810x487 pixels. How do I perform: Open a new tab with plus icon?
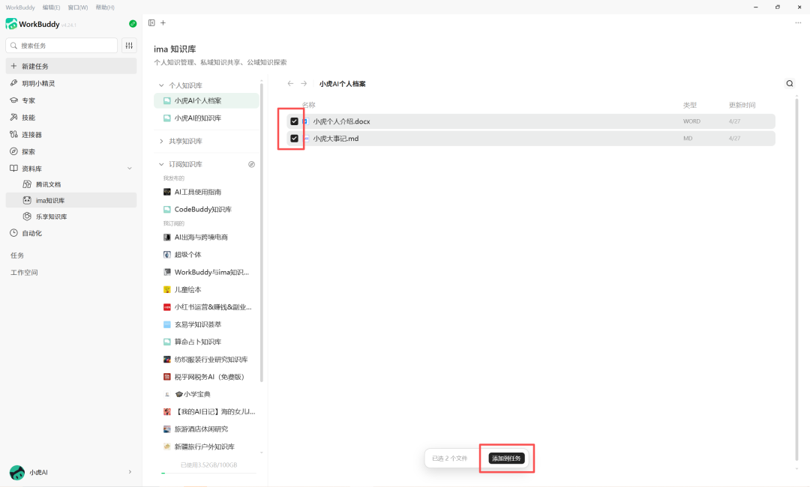tap(163, 22)
